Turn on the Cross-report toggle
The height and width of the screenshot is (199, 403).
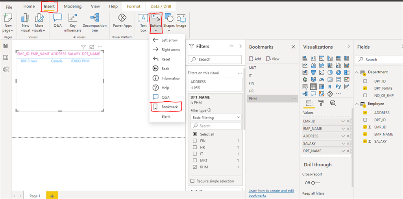(x=316, y=183)
